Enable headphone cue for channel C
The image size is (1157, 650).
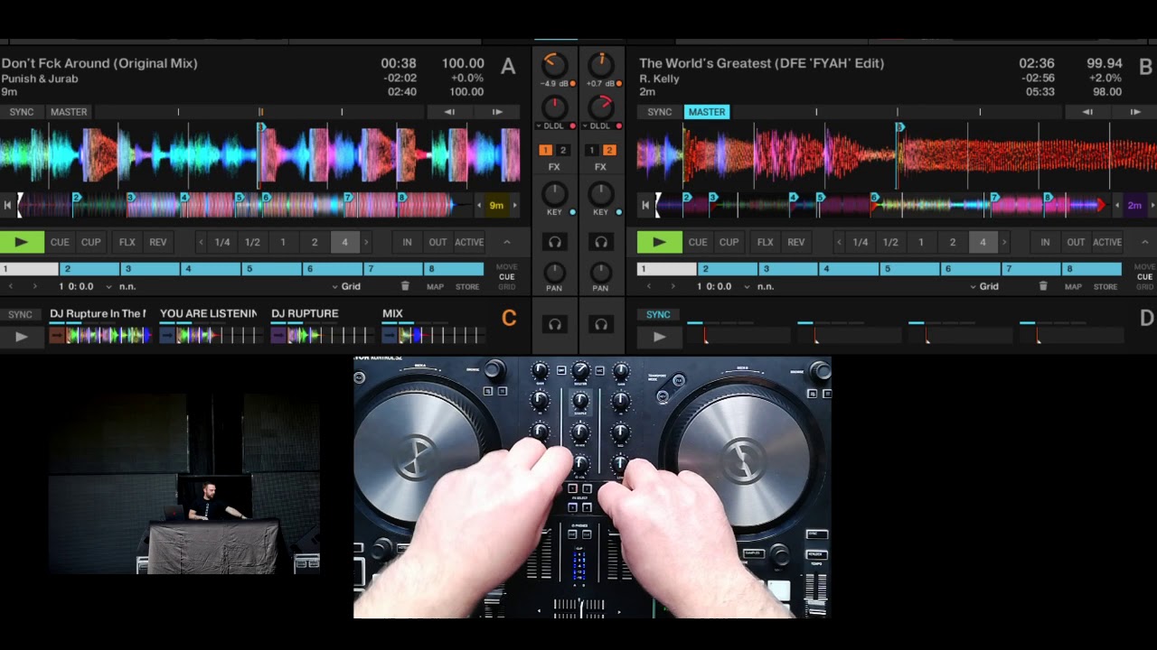tap(555, 324)
